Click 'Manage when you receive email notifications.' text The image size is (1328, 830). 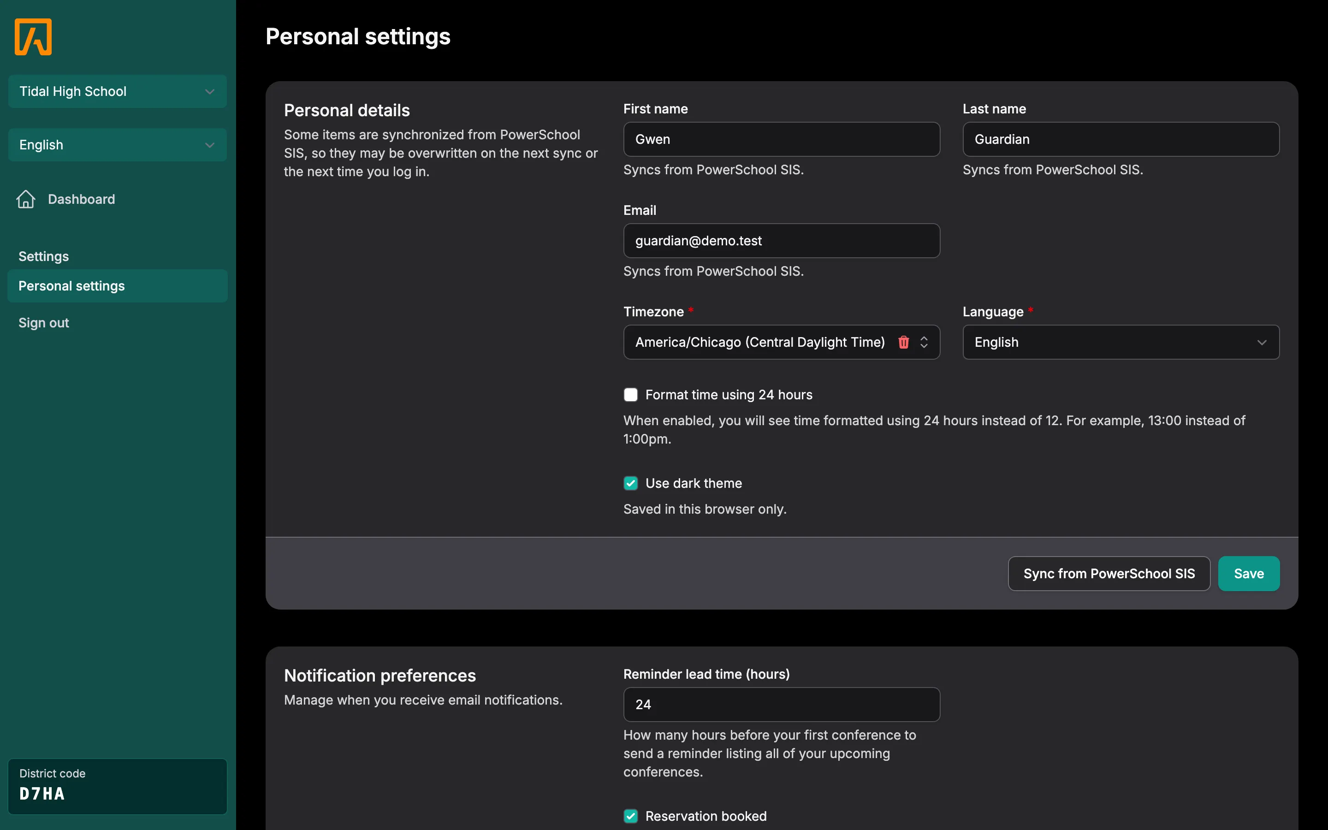pyautogui.click(x=423, y=700)
